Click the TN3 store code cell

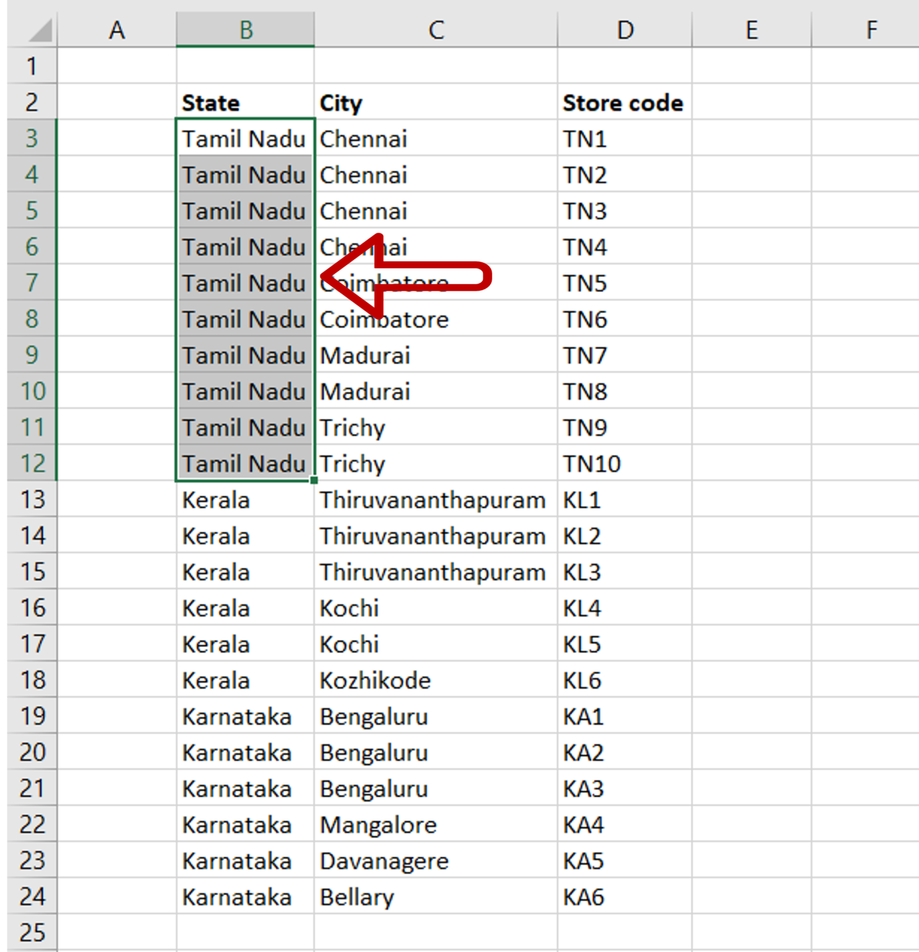624,210
